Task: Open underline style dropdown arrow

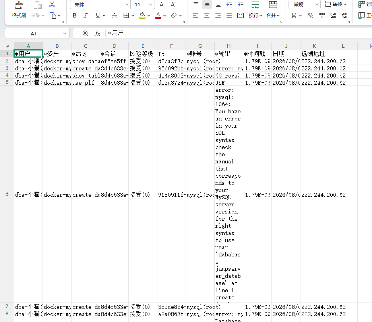Action: tap(104, 16)
